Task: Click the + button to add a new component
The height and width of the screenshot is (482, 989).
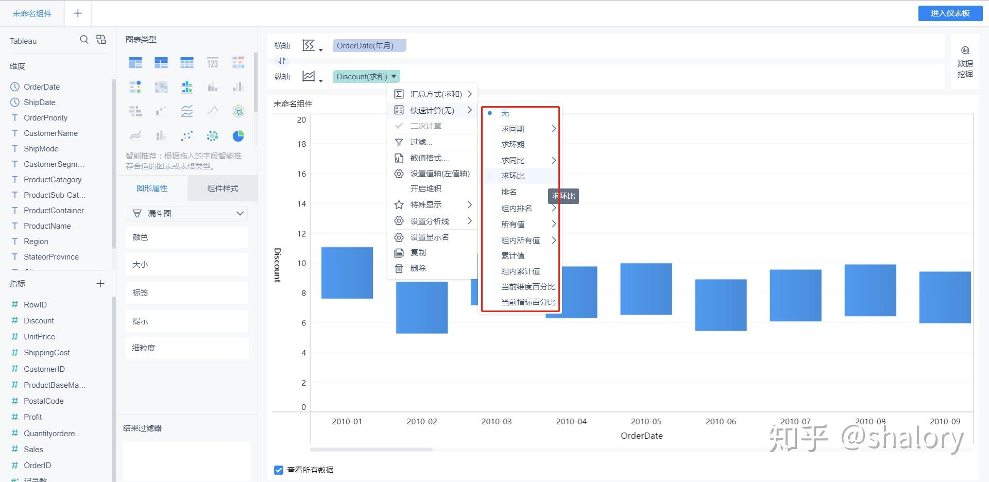Action: pos(77,13)
